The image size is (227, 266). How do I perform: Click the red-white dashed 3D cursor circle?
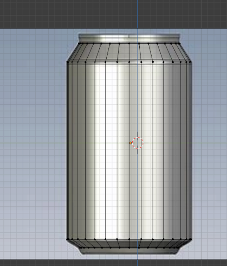point(138,143)
